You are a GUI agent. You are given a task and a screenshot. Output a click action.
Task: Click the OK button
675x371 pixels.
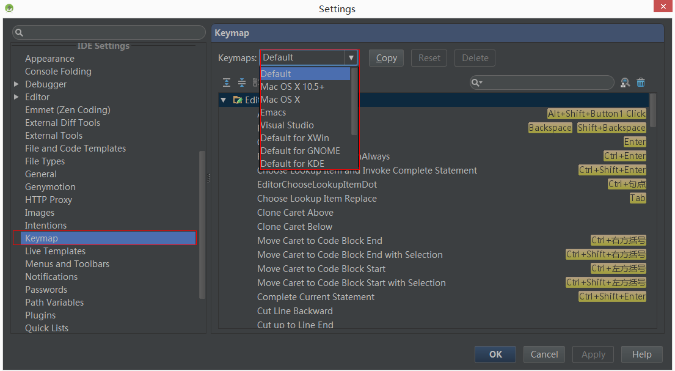click(495, 354)
